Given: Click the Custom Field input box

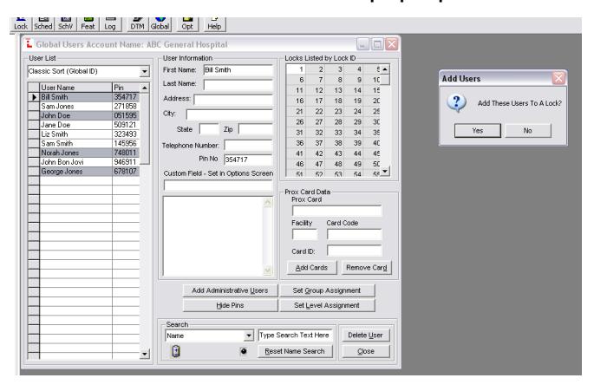Looking at the screenshot, I should click(218, 186).
